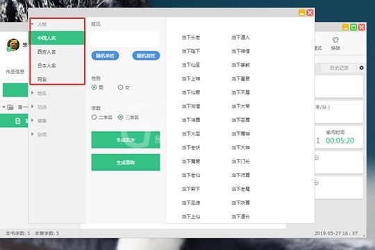The image size is (375, 250).
Task: Focus the 姓氏 surname input field
Action: (x=125, y=38)
